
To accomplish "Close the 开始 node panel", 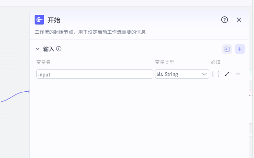I will coord(239,20).
